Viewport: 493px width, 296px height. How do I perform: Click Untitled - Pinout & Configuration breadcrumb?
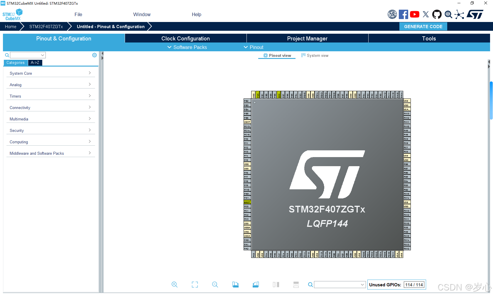(111, 26)
